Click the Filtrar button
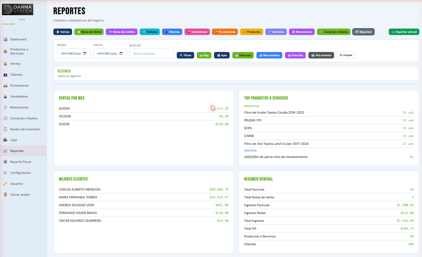The height and width of the screenshot is (257, 422). [x=185, y=55]
